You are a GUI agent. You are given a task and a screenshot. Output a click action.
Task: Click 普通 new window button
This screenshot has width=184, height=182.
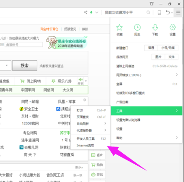151,48
